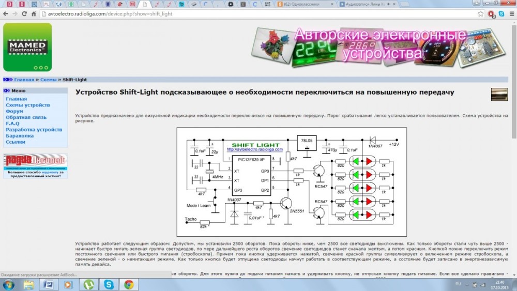Close the Аудиозаписи tab

(394, 4)
